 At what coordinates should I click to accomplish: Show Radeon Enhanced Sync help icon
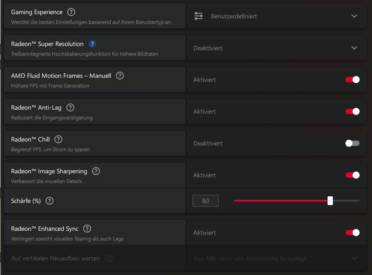(x=87, y=229)
